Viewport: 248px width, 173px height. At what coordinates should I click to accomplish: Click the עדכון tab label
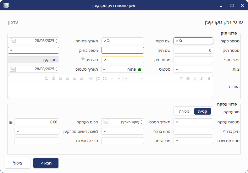point(13,23)
